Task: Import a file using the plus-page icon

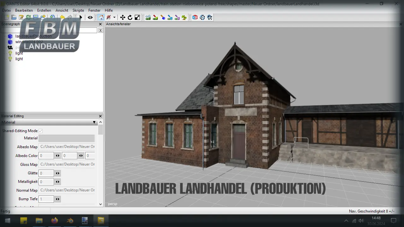Action: point(52,17)
